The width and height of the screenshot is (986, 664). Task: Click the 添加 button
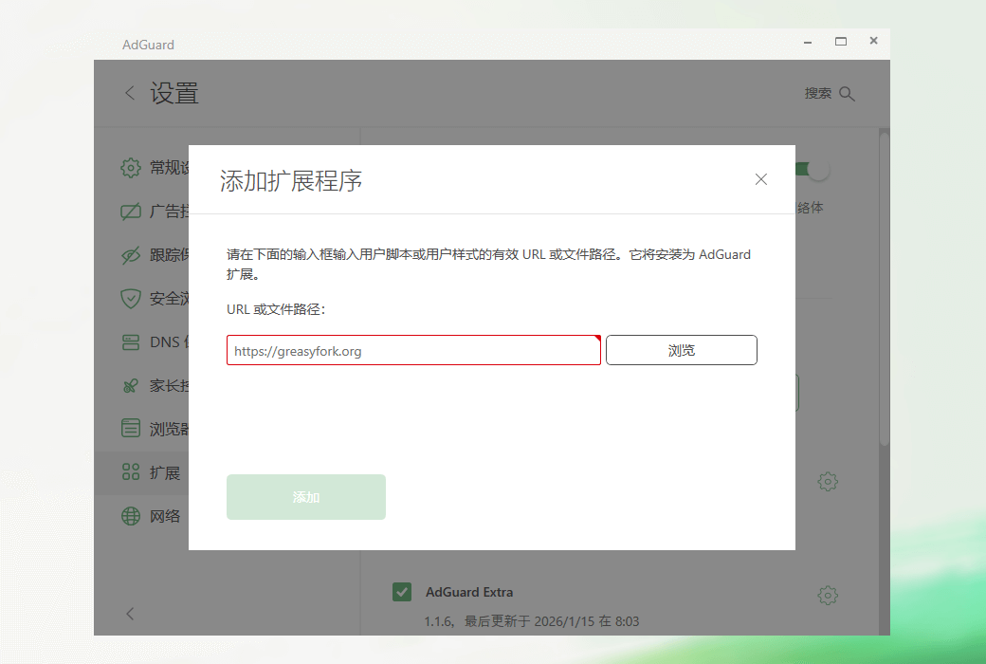tap(305, 496)
